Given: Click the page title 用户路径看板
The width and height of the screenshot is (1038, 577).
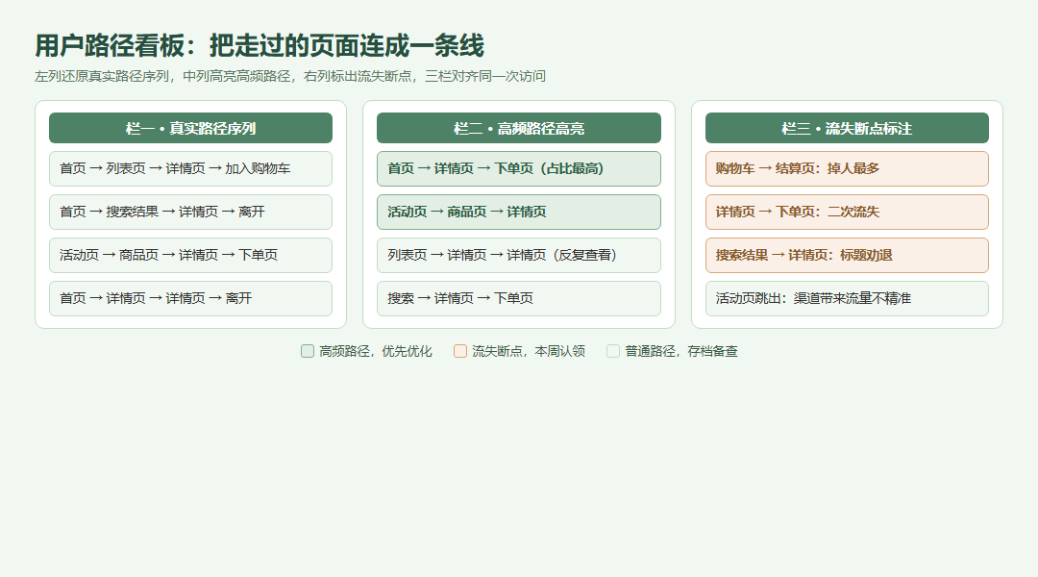Looking at the screenshot, I should click(259, 46).
